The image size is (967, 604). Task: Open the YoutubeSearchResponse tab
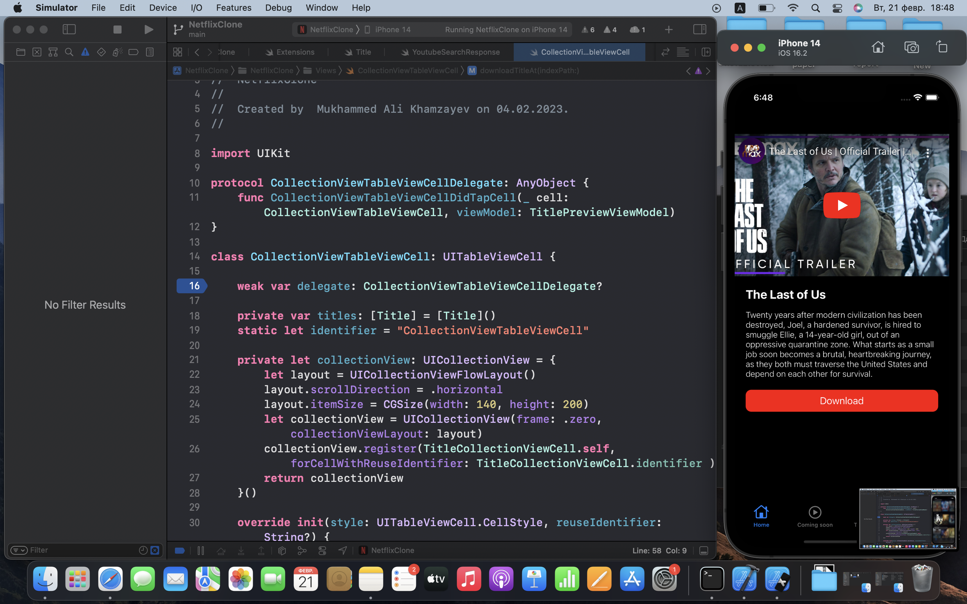[450, 52]
